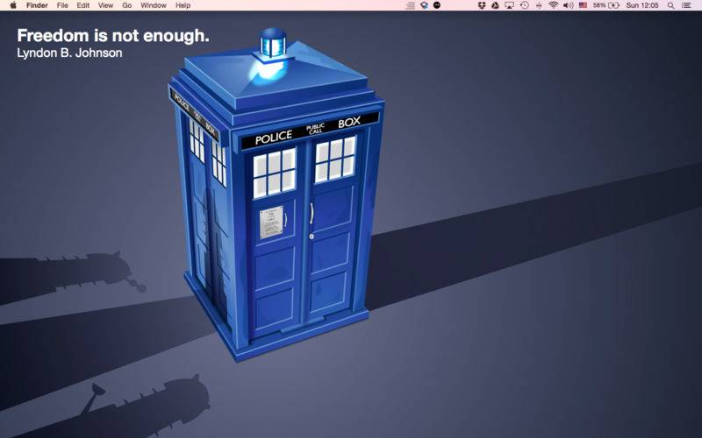This screenshot has width=702, height=438.
Task: Open the Finder application menu
Action: tap(37, 5)
